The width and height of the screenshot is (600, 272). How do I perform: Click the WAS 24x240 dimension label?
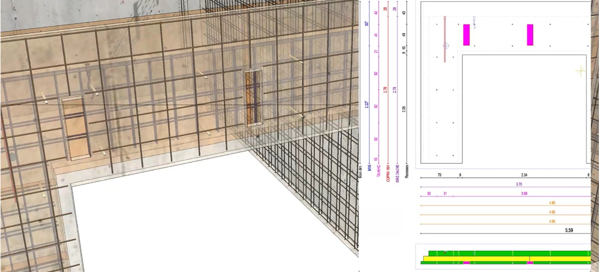(x=396, y=171)
